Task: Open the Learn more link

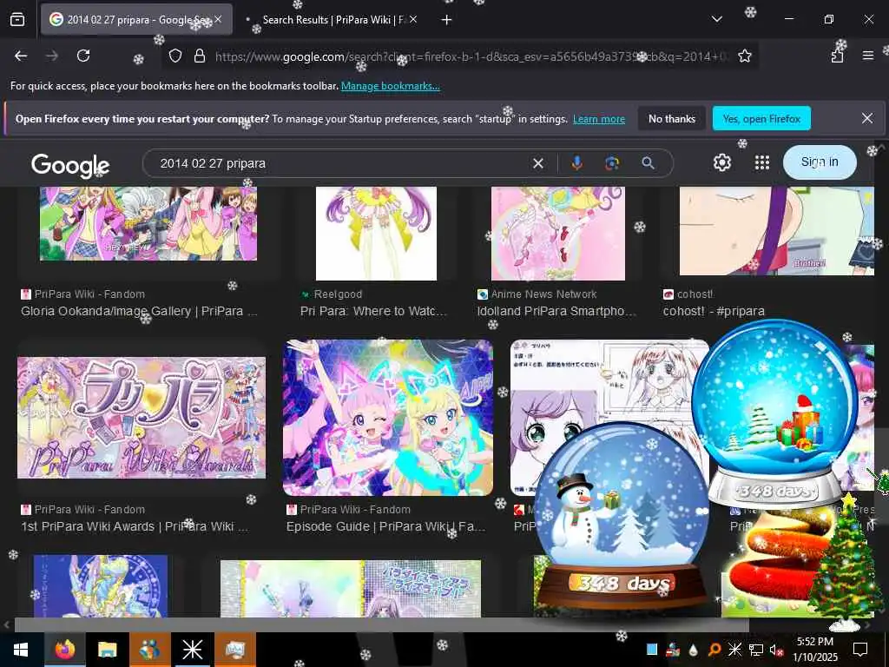Action: click(x=599, y=118)
